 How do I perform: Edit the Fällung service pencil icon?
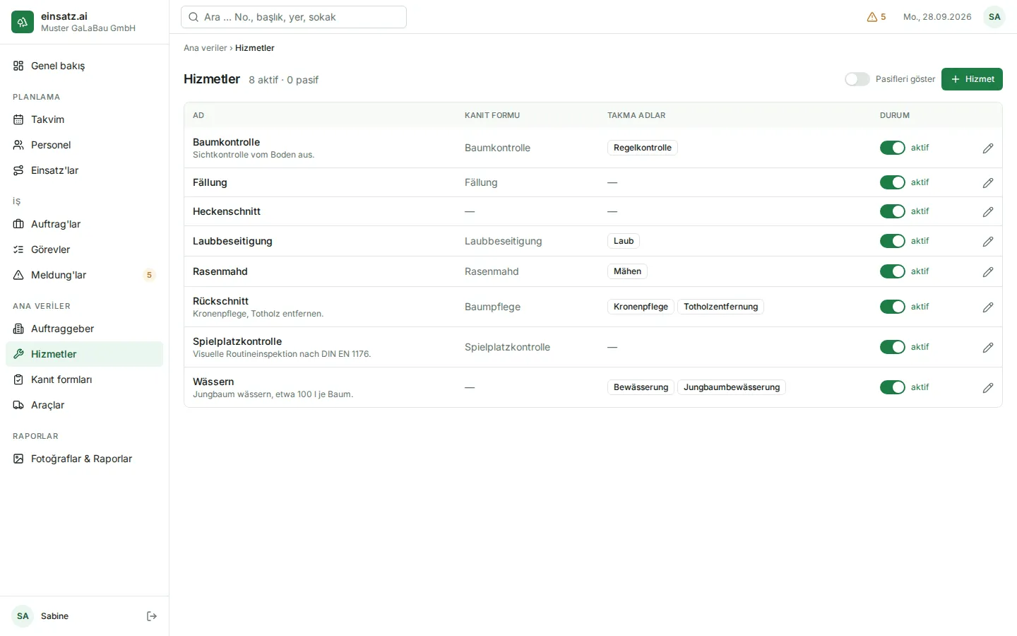pyautogui.click(x=988, y=182)
